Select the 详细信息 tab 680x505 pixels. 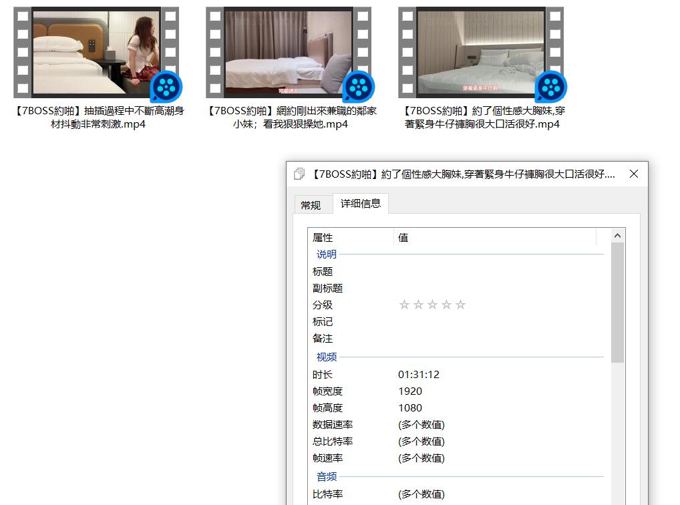[361, 204]
